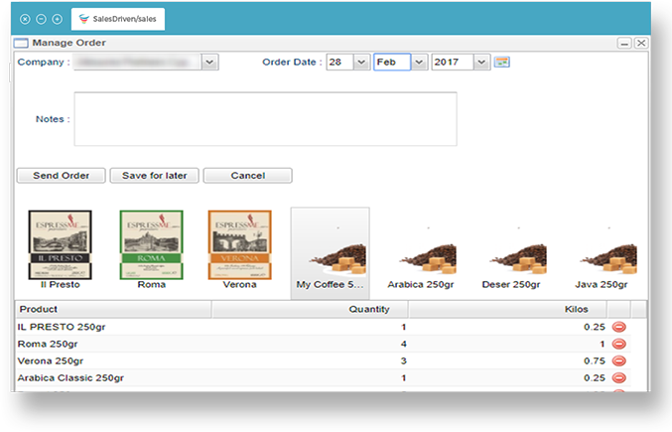Open the Company dropdown
This screenshot has height=432, width=672.
click(x=209, y=63)
